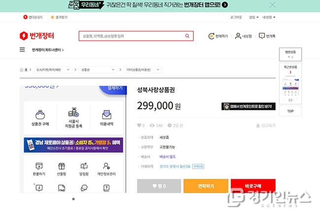The width and height of the screenshot is (320, 213).
Task: Expand the 상품권 category dropdown
Action: tap(98, 70)
